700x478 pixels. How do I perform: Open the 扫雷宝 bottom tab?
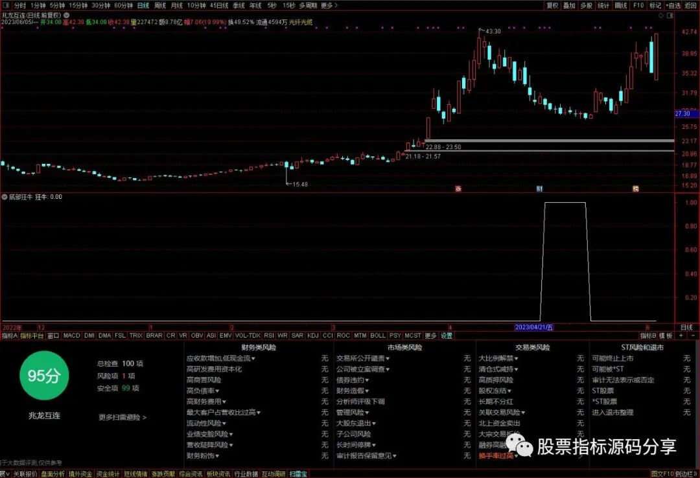point(298,474)
